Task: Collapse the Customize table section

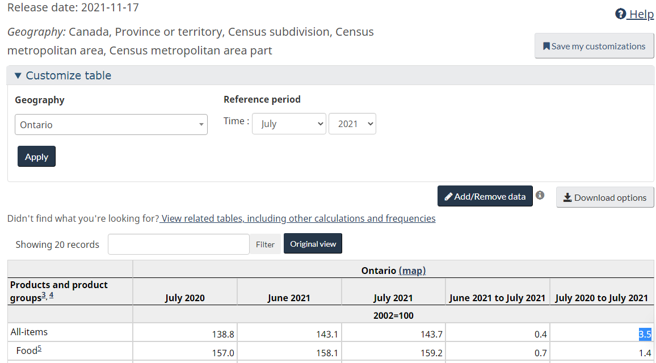Action: [x=63, y=75]
